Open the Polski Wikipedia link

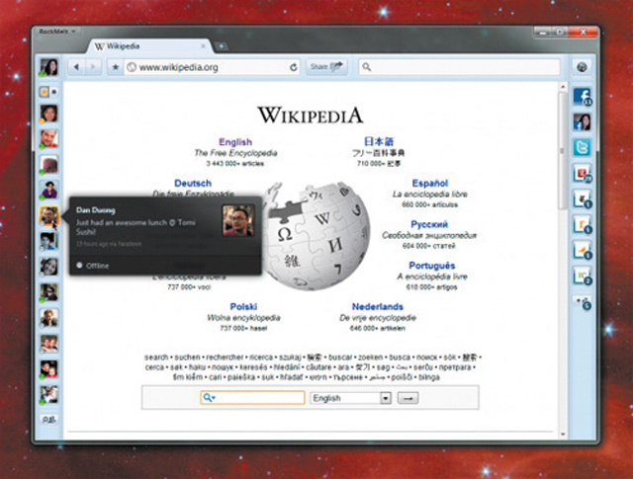(x=243, y=306)
